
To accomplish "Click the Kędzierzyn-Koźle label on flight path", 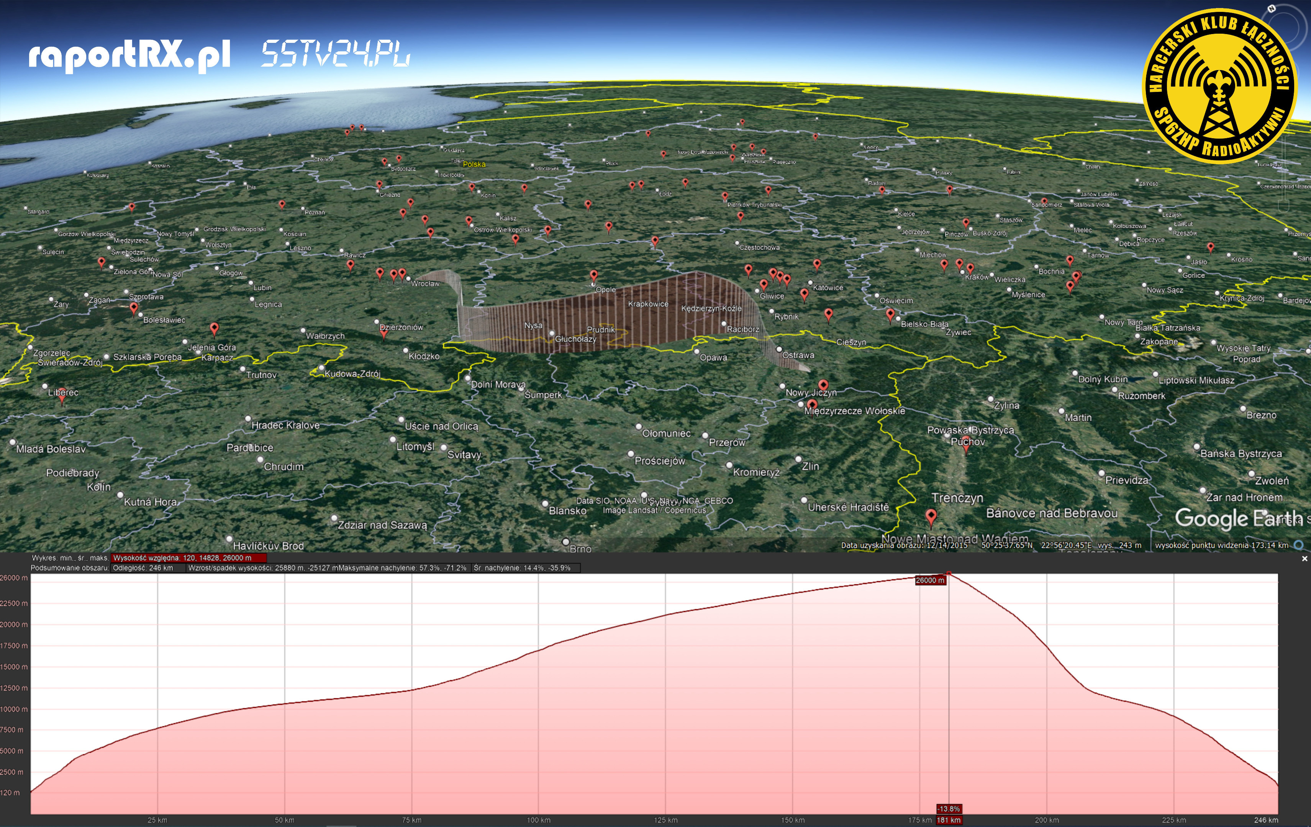I will [711, 309].
